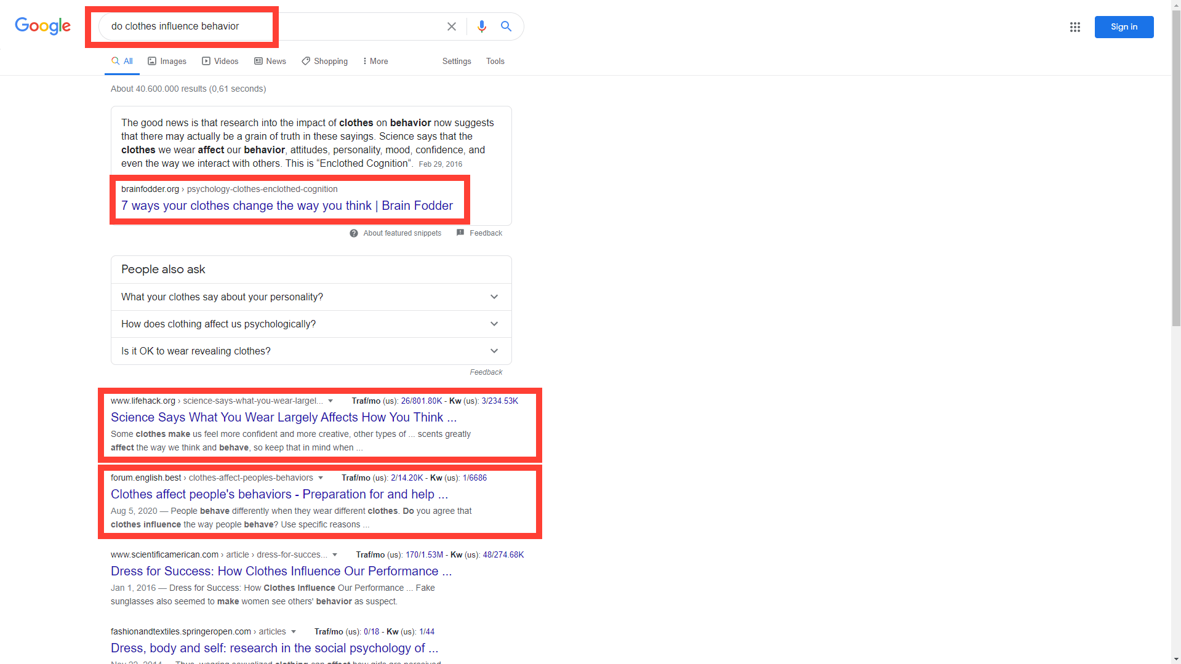1181x664 pixels.
Task: Click the Google logo
Action: pos(42,26)
